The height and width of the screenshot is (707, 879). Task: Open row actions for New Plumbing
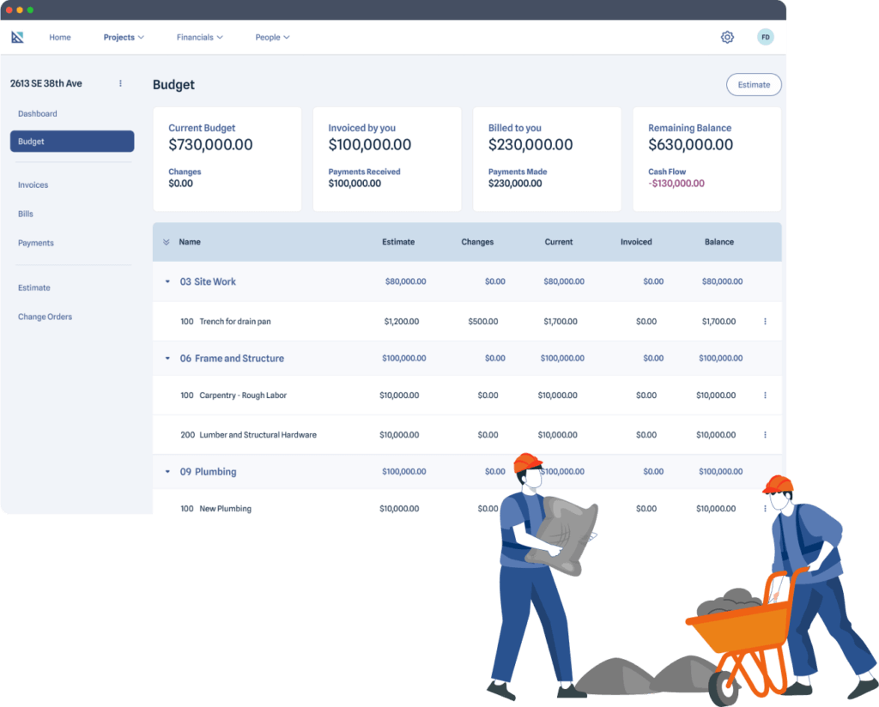(765, 508)
